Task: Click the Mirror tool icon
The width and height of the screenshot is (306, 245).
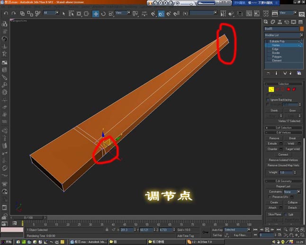Action: [x=223, y=14]
